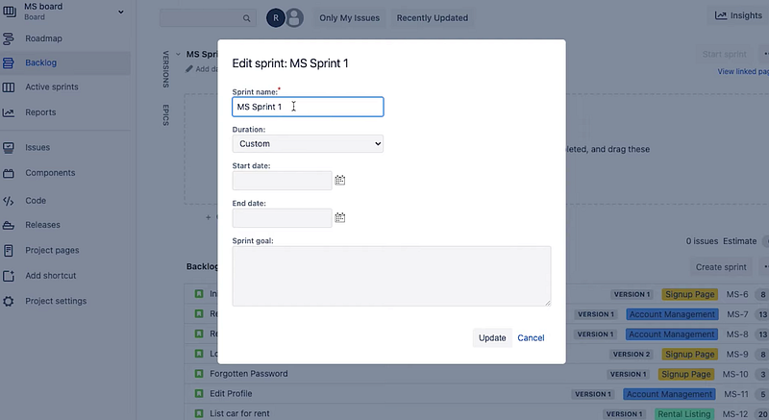The width and height of the screenshot is (769, 420).
Task: Click Rental Listing epic on MS-12
Action: (x=683, y=414)
